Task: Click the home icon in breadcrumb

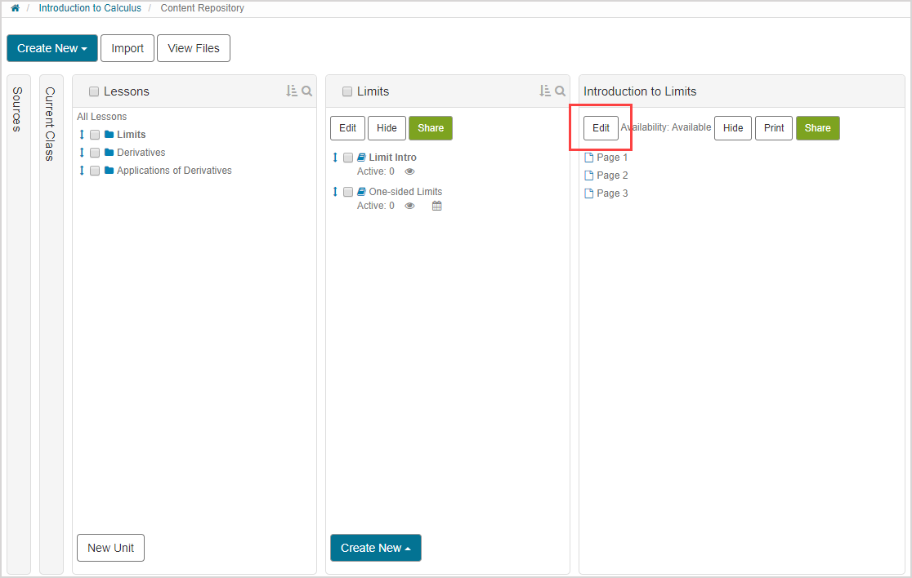Action: coord(15,8)
